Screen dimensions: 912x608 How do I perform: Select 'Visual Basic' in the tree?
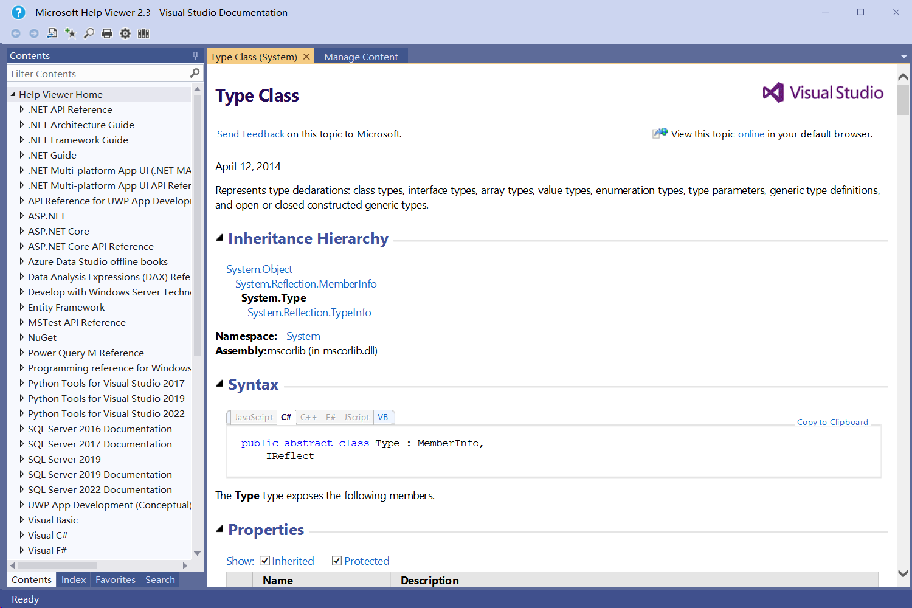[53, 520]
